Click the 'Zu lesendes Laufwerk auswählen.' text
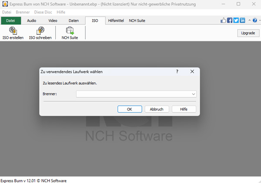 point(70,83)
